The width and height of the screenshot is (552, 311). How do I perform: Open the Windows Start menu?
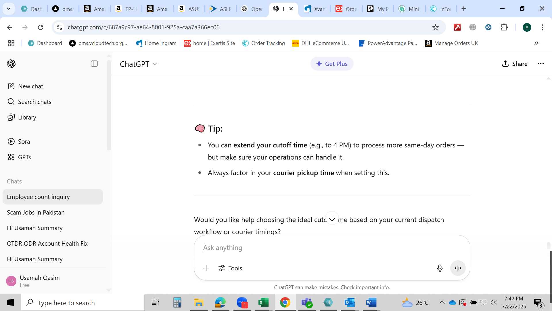pyautogui.click(x=10, y=303)
